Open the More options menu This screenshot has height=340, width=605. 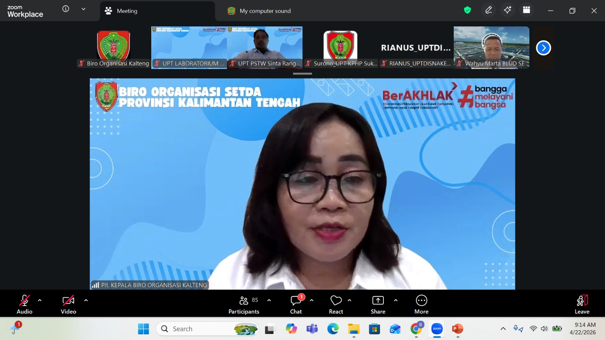[421, 304]
